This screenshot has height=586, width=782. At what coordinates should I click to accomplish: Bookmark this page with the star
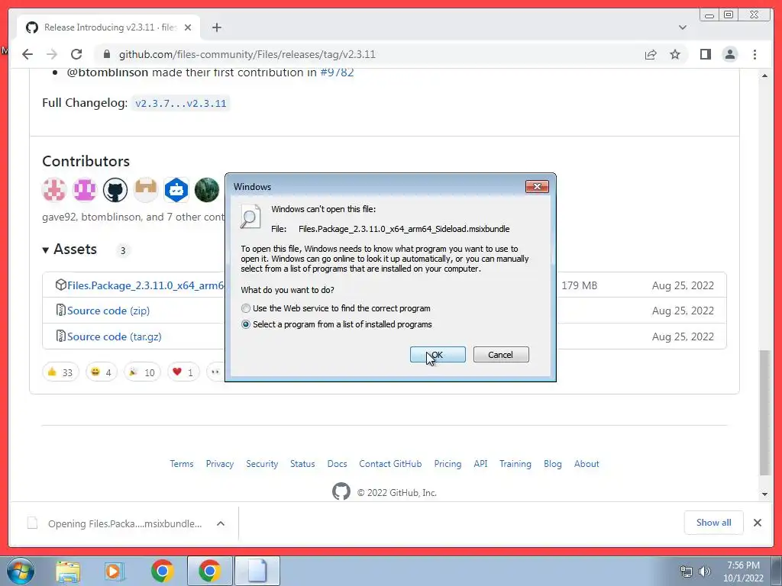tap(675, 54)
